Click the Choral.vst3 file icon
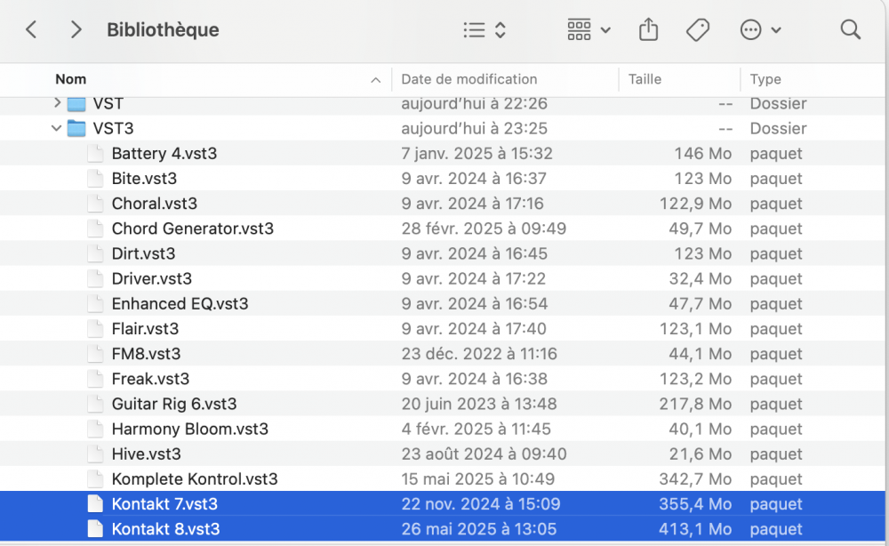Viewport: 889px width, 546px height. tap(95, 203)
